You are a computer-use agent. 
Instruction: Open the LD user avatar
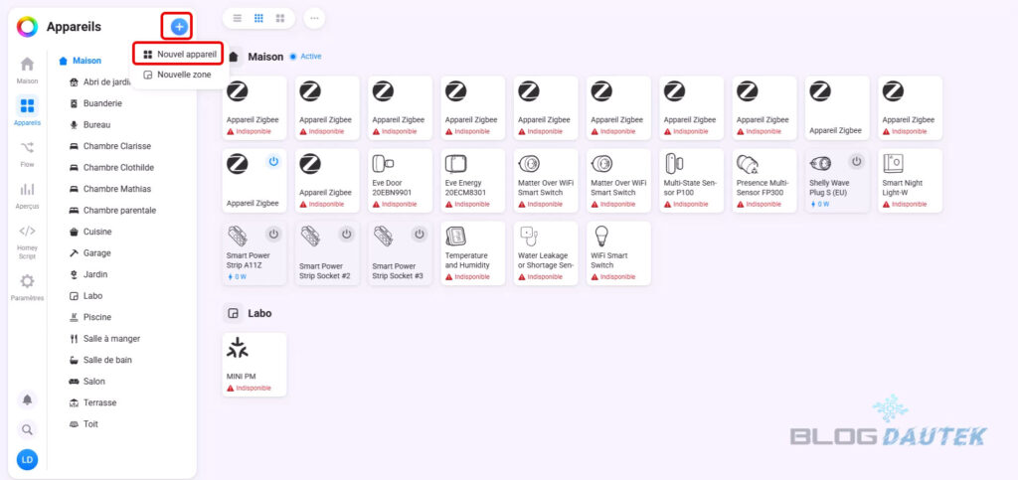tap(27, 460)
